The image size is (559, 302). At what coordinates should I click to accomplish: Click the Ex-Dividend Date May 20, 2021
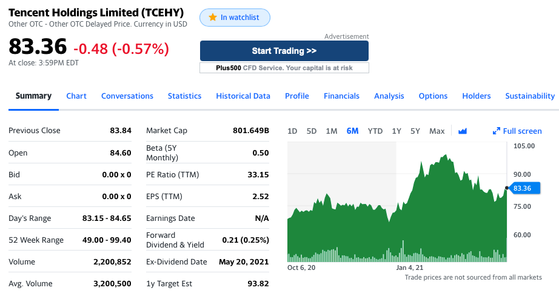[244, 262]
